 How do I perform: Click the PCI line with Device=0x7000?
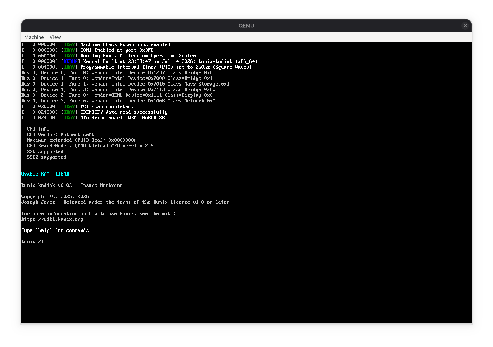coord(117,78)
